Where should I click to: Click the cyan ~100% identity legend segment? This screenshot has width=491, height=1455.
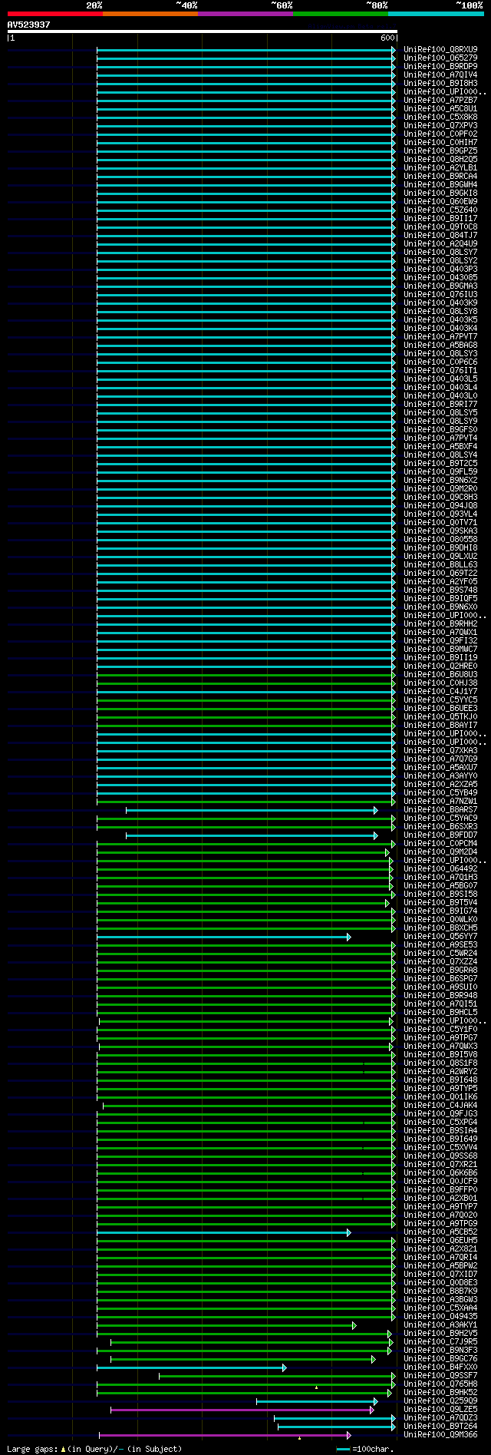(435, 14)
